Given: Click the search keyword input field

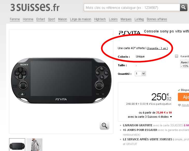Looking at the screenshot, I should [132, 8].
